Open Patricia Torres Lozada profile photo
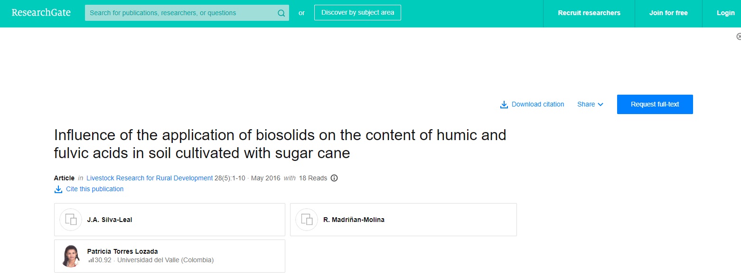Image resolution: width=741 pixels, height=275 pixels. point(71,256)
